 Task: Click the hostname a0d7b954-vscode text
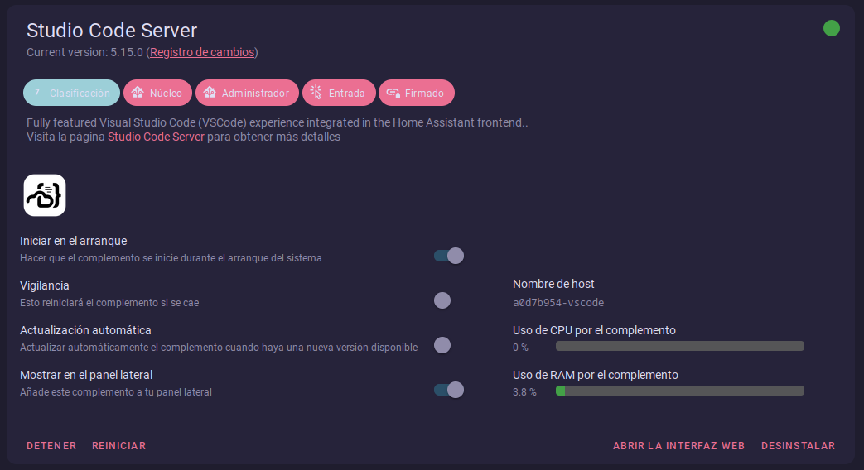point(558,303)
